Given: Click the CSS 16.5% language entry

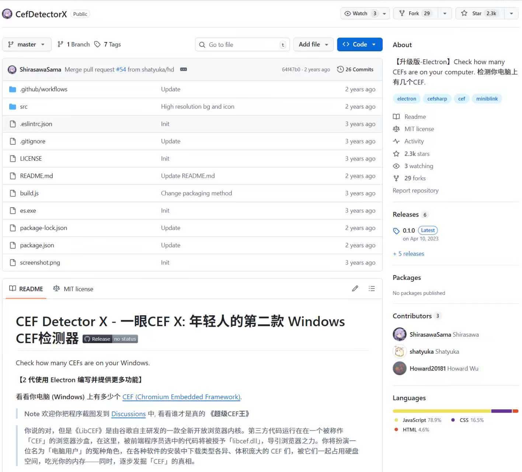Looking at the screenshot, I should tap(467, 420).
